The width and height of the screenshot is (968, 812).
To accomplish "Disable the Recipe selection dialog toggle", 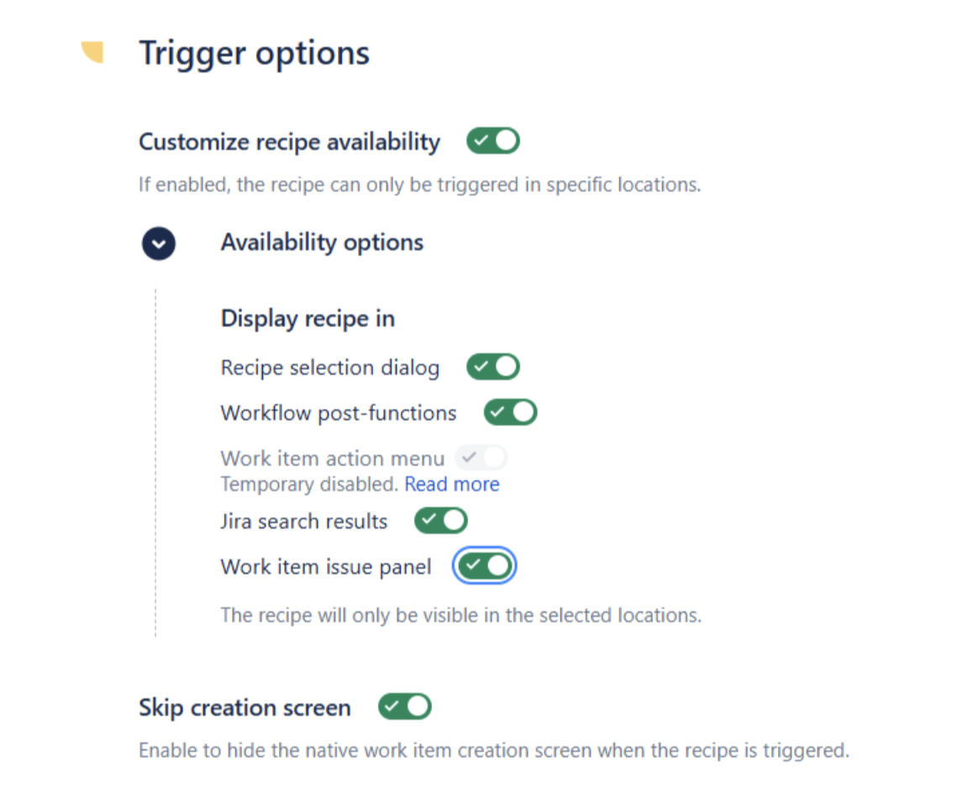I will pos(493,367).
